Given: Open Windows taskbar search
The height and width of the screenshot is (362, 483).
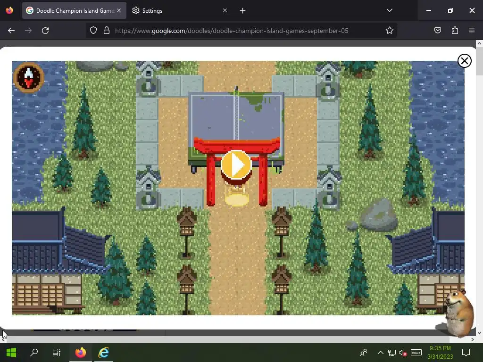Looking at the screenshot, I should click(34, 353).
